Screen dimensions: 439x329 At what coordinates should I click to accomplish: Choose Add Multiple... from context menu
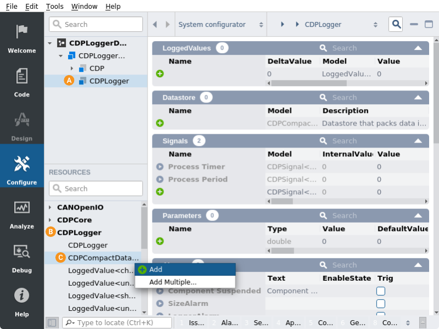tap(173, 282)
